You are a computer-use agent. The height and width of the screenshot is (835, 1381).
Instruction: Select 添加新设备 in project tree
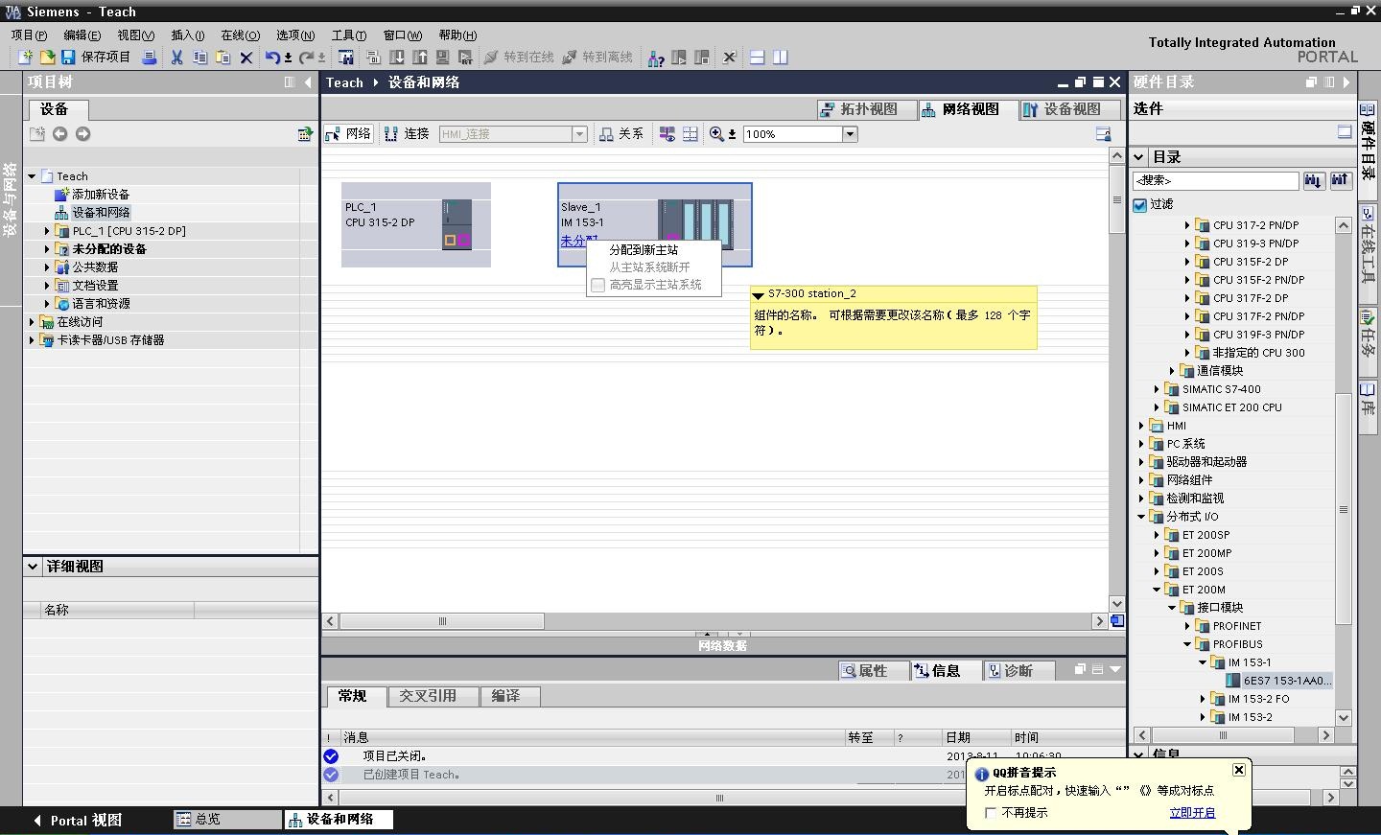pos(92,195)
